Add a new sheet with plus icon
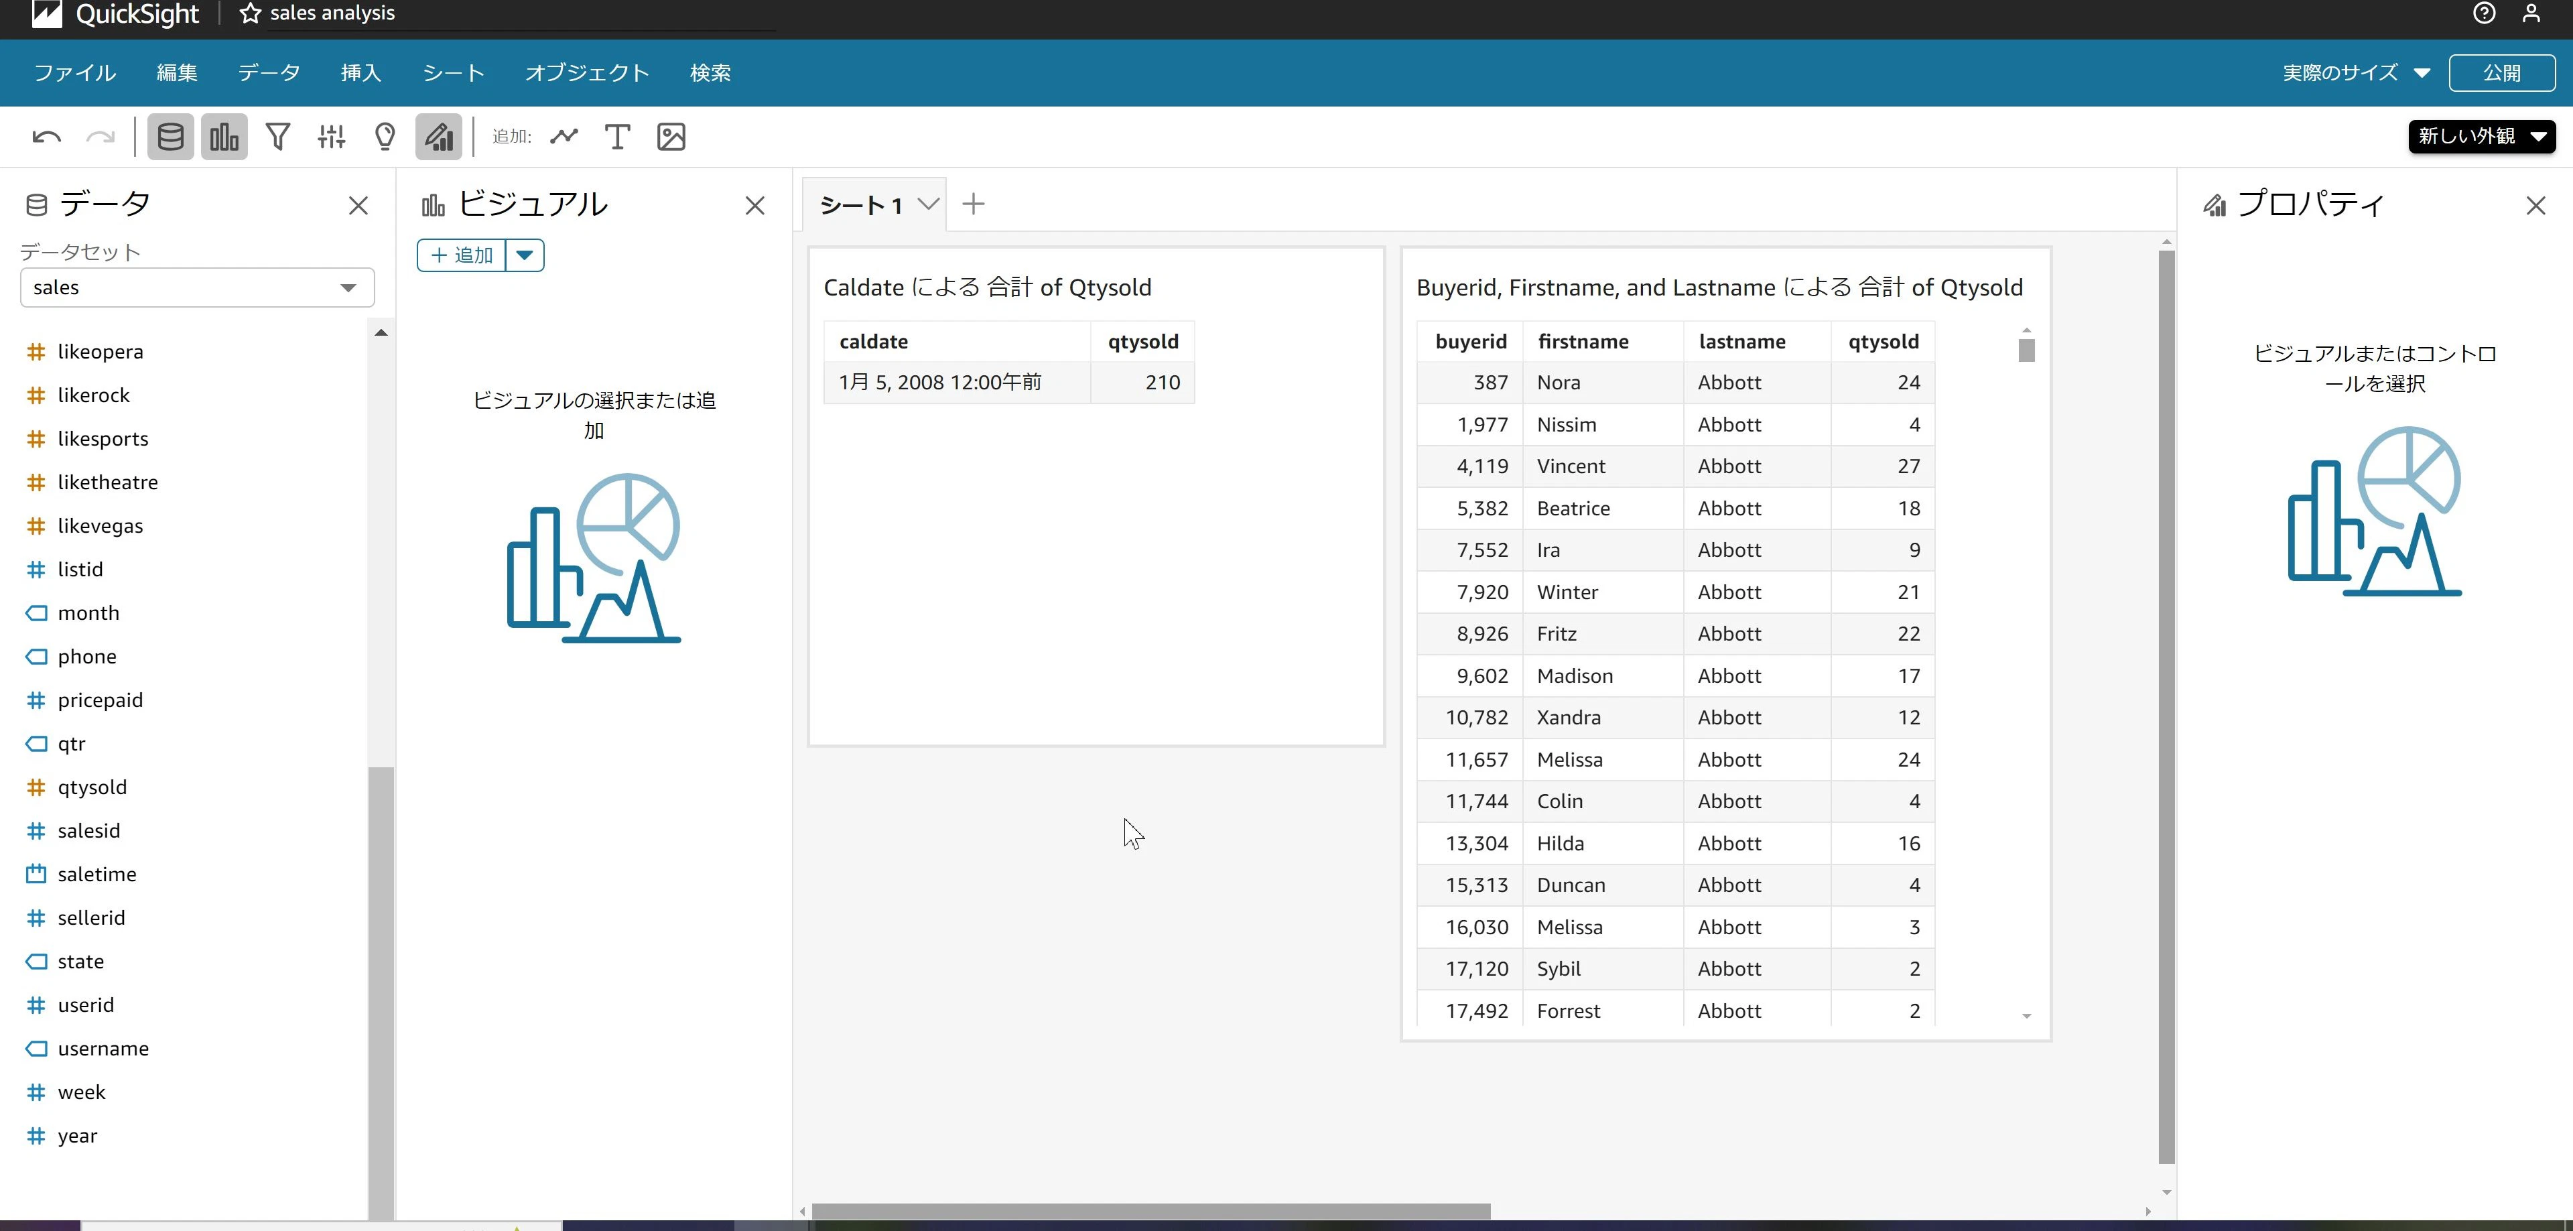The height and width of the screenshot is (1231, 2573). (x=973, y=204)
